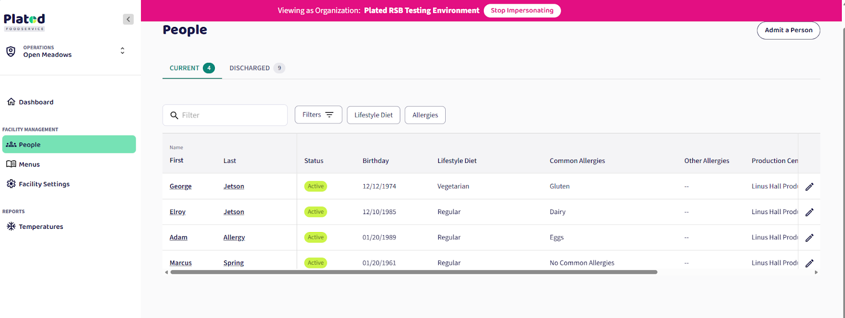Click the search magnifier icon in the filter box
The width and height of the screenshot is (845, 318).
point(174,115)
